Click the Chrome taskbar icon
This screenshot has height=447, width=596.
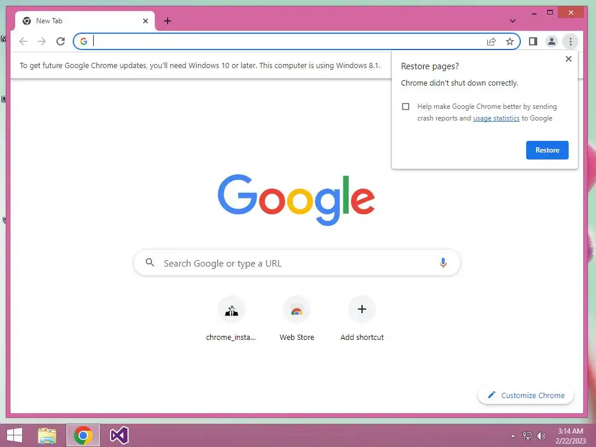pos(83,435)
